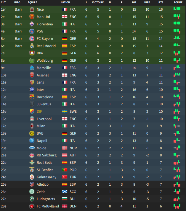Select the Napoli club logo
Image resolution: width=186 pixels, height=211 pixels.
click(32, 141)
